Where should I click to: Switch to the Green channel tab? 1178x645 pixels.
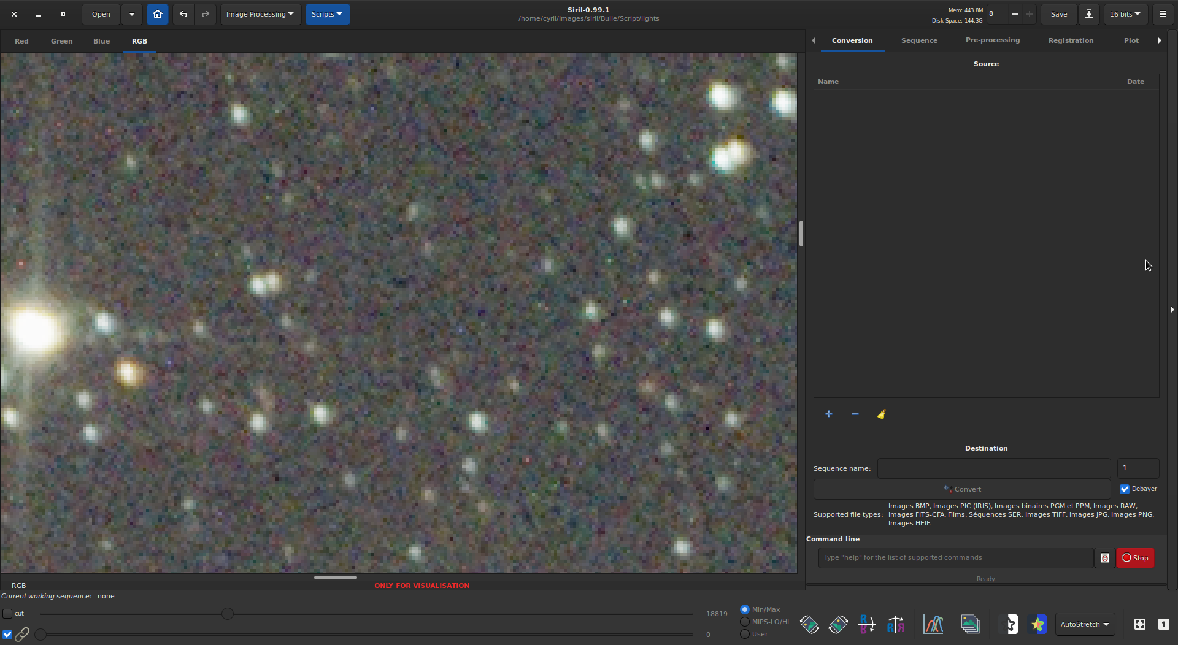61,41
